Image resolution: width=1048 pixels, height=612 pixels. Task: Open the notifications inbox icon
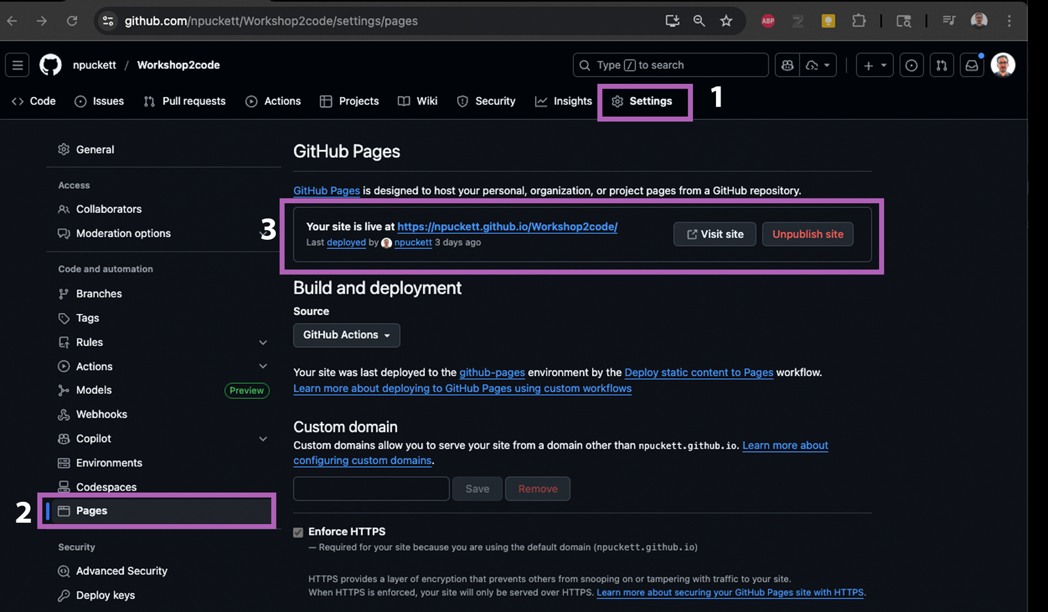(972, 65)
